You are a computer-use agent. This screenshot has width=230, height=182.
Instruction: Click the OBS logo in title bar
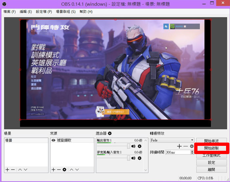point(4,4)
